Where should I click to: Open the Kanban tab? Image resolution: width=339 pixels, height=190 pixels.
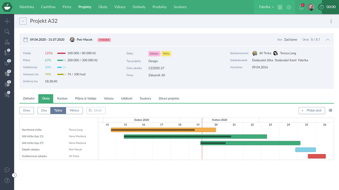62,98
